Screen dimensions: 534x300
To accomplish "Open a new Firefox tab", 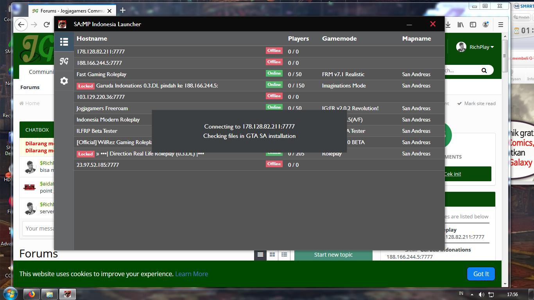I will (123, 10).
